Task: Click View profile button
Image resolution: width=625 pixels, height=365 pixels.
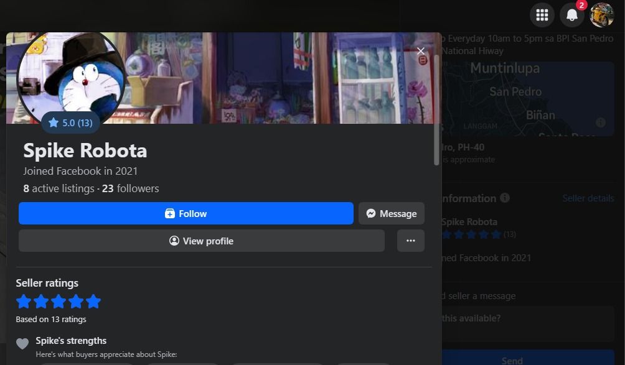Action: click(201, 241)
